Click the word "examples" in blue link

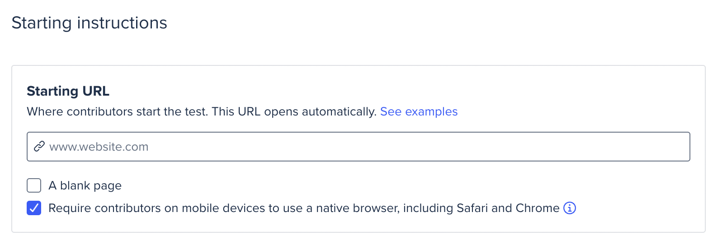coord(431,111)
